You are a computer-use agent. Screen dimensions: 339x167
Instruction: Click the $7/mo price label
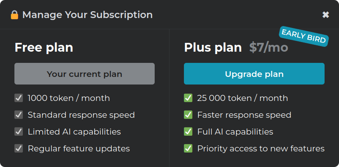click(x=269, y=48)
